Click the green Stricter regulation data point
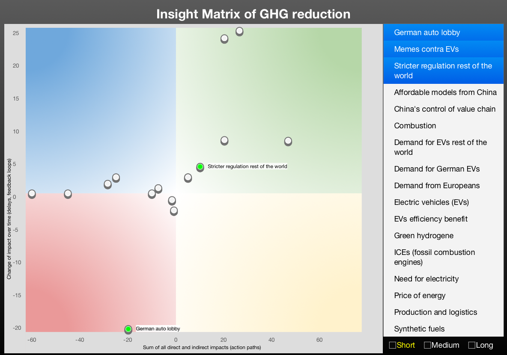 coord(200,166)
